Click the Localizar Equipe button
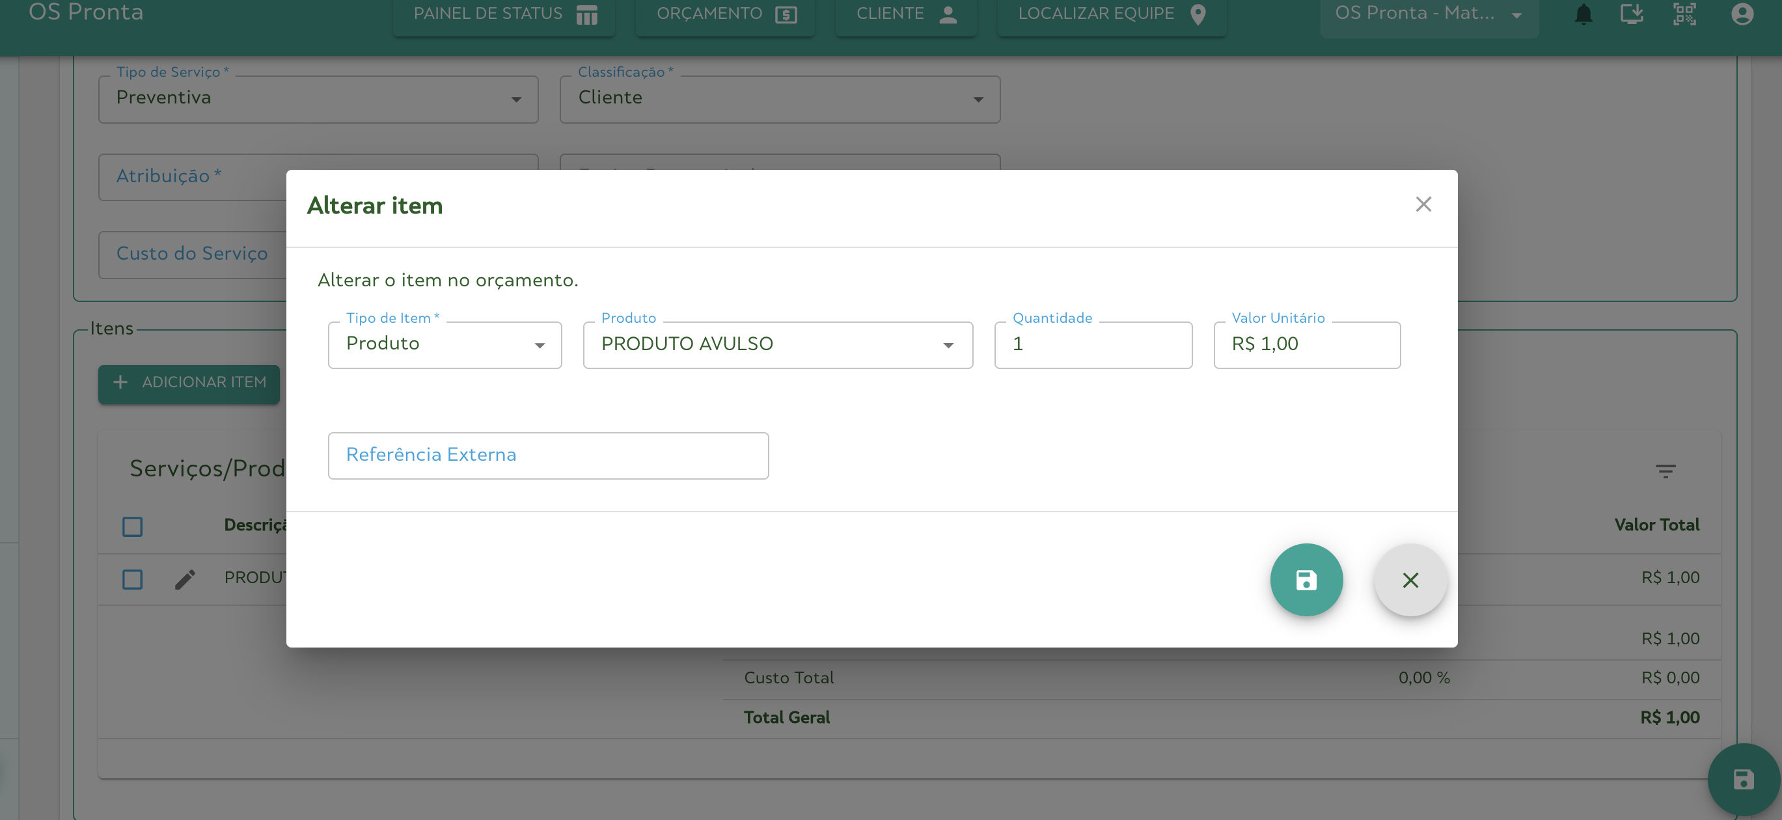 point(1111,14)
